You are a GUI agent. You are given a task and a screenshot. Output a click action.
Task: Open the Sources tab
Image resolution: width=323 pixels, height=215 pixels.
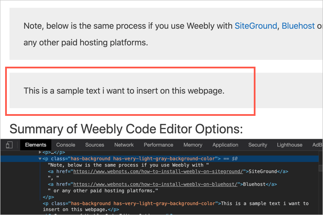(x=94, y=145)
